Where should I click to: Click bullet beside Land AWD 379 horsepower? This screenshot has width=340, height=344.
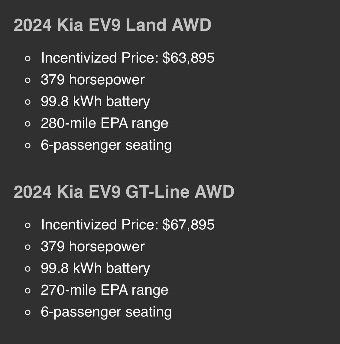(x=28, y=80)
